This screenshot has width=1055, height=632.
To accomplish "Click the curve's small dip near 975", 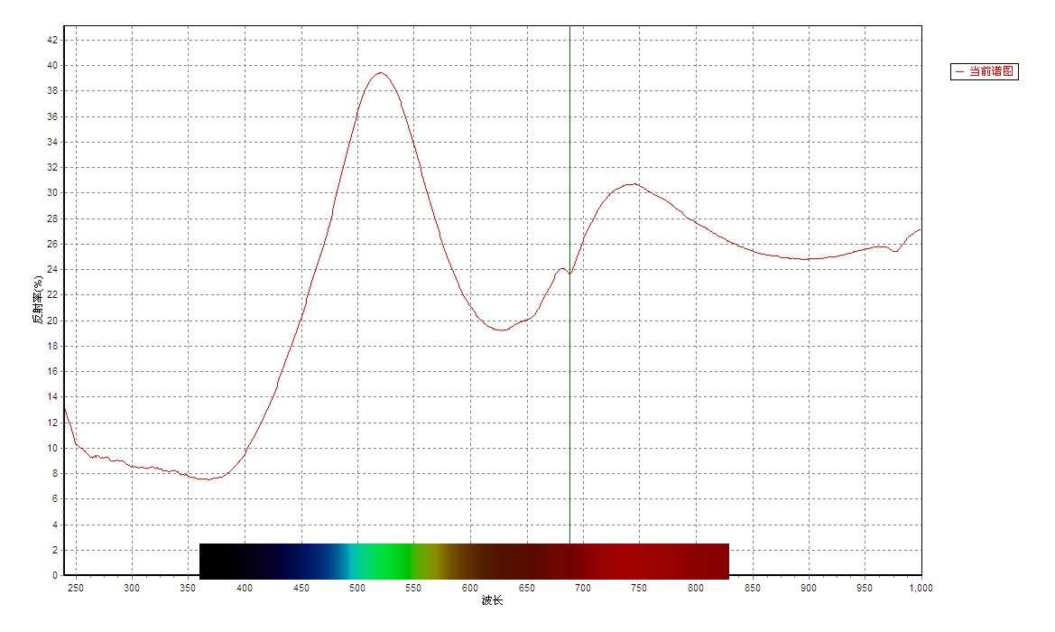I will [x=894, y=250].
